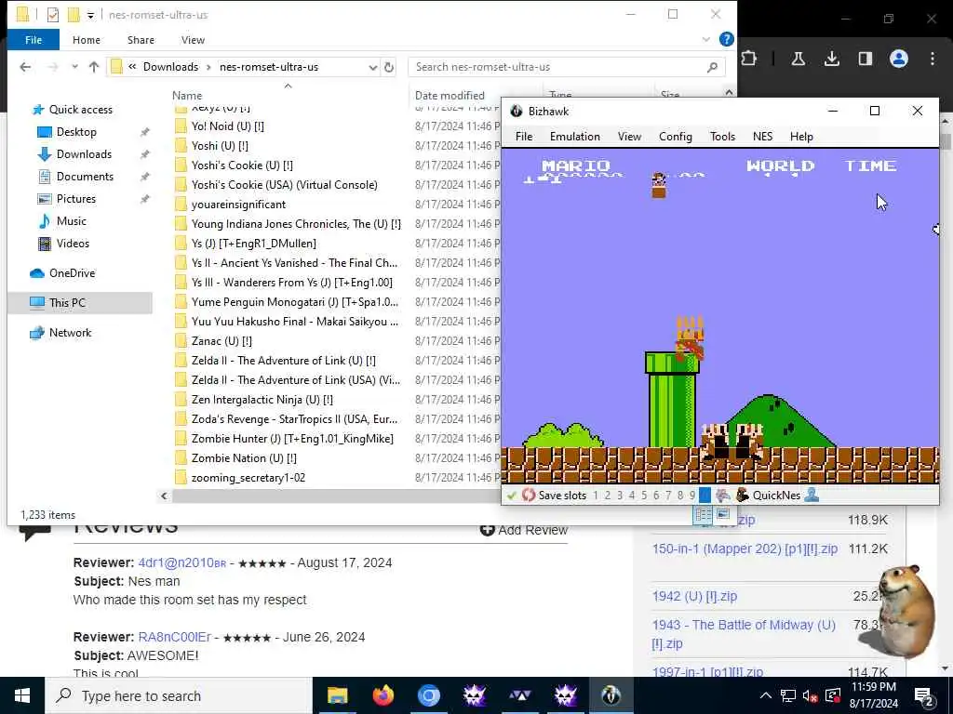
Task: Open browser extensions puzzle icon
Action: [x=749, y=59]
